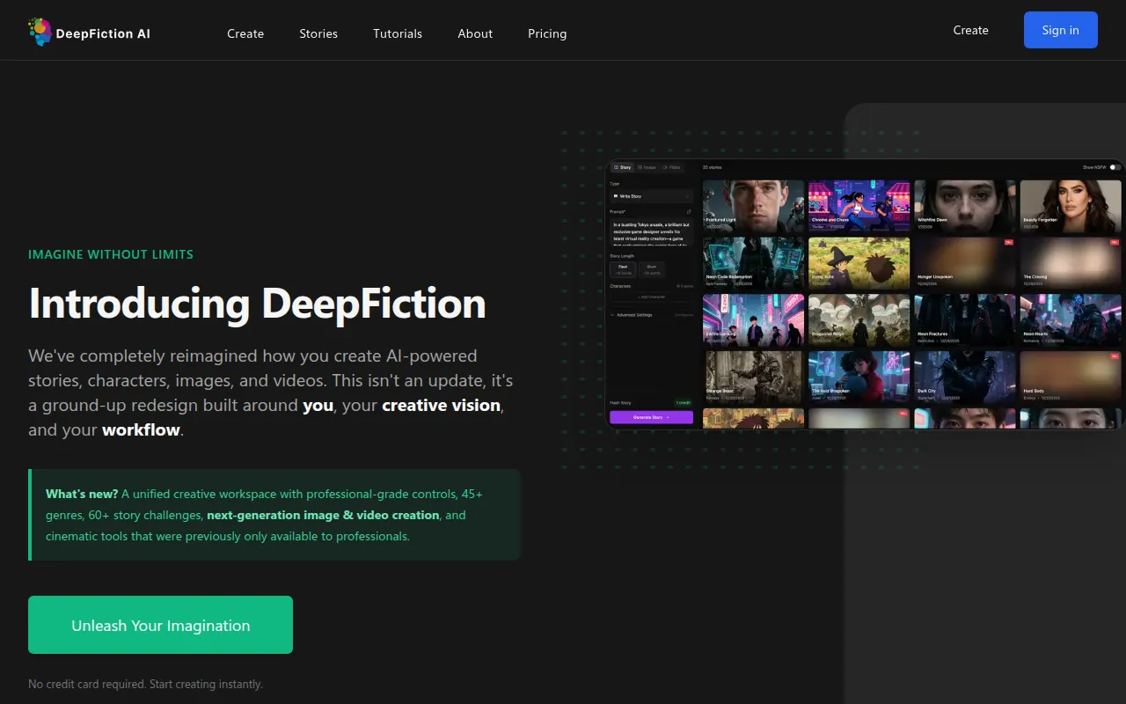Toggle the Show NSFW switch
The image size is (1126, 704).
(1115, 167)
